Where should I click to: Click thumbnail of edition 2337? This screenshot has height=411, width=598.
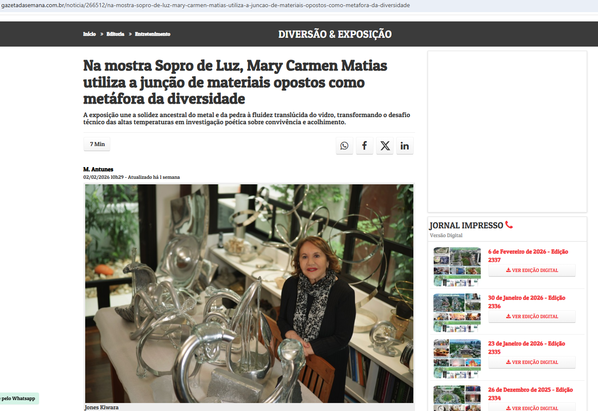tap(457, 267)
